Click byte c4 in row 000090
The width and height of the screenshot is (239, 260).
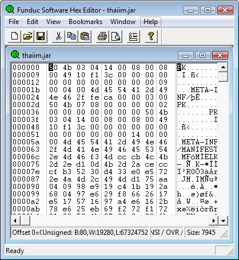122,187
